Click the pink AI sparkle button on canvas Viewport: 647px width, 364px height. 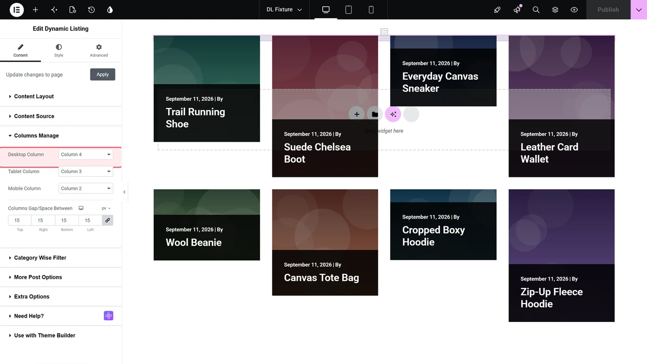pos(393,114)
